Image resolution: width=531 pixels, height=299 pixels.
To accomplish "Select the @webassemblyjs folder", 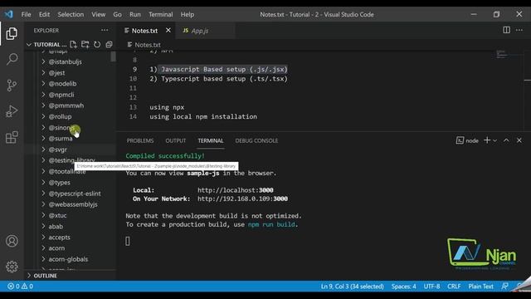I will pos(73,204).
